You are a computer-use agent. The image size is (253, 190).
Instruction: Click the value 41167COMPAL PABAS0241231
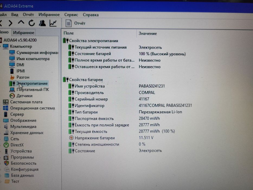(165, 105)
